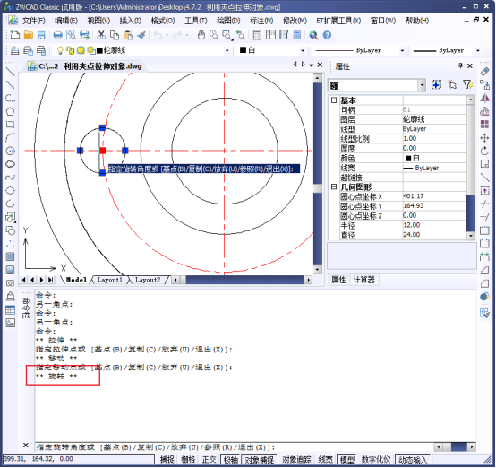The height and width of the screenshot is (468, 496).
Task: Click the pin icon of properties panel
Action: pos(460,65)
